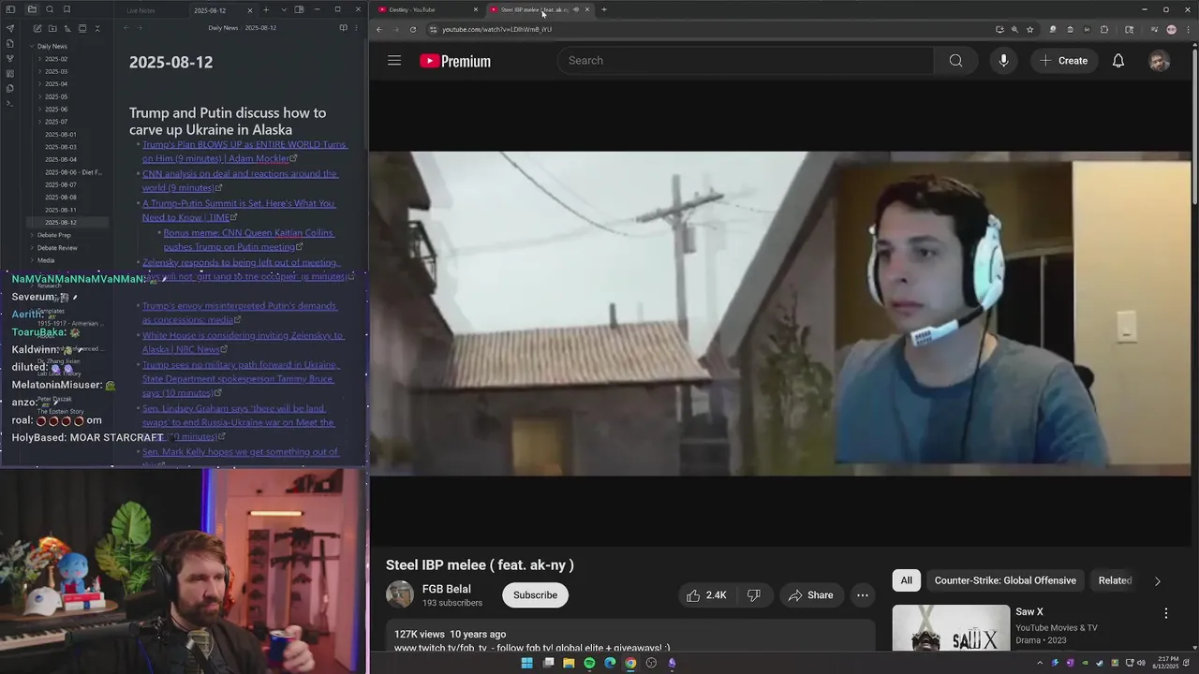Viewport: 1199px width, 674px height.
Task: Open video more actions ellipsis button
Action: 862,595
